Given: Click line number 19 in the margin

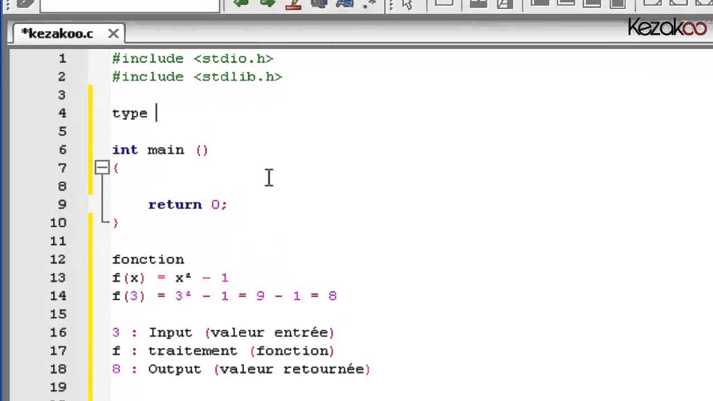Looking at the screenshot, I should click(58, 387).
